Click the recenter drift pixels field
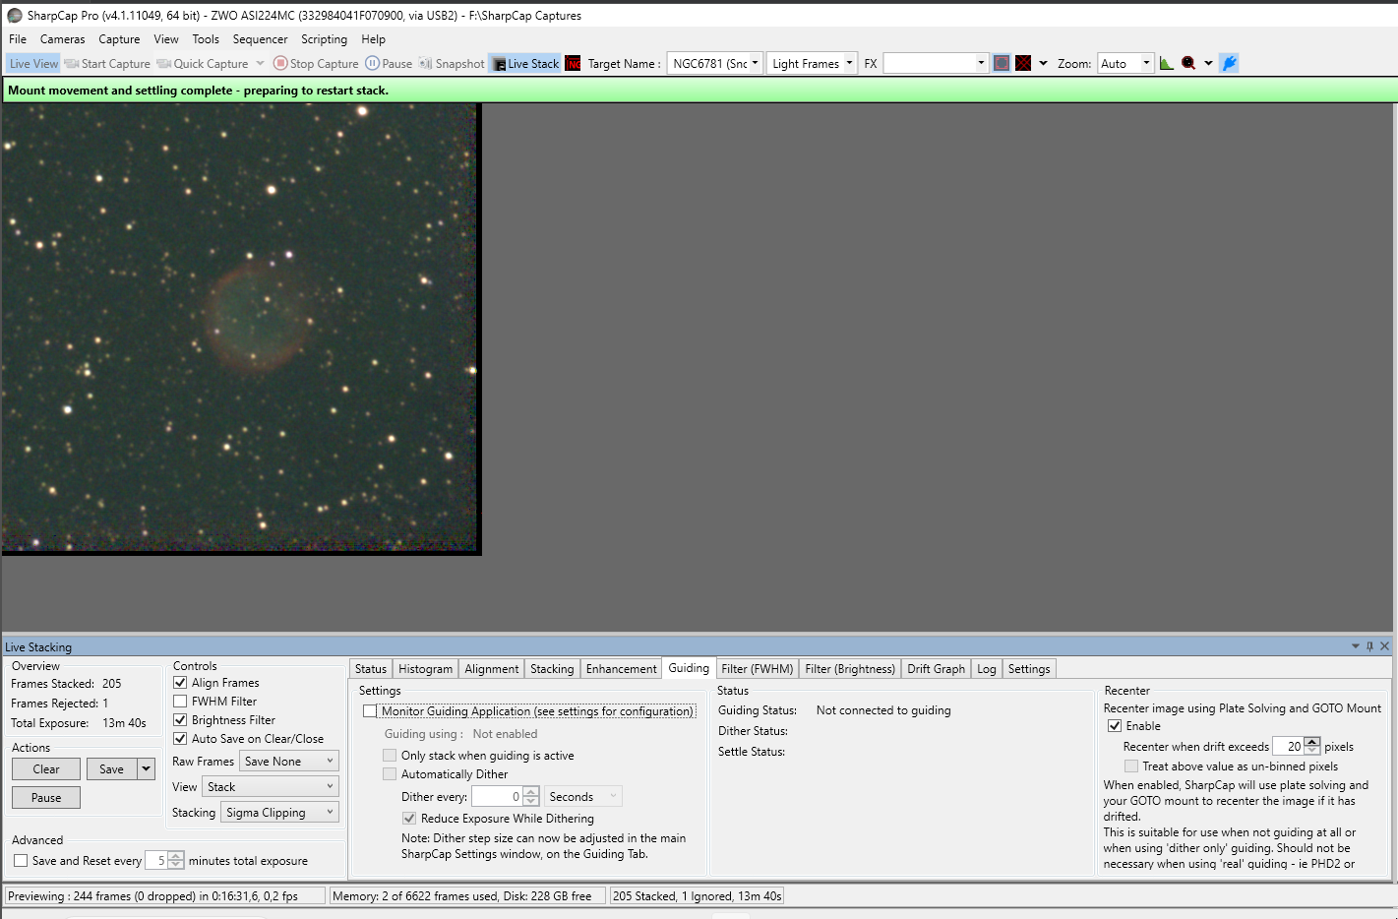This screenshot has height=919, width=1398. click(1288, 746)
